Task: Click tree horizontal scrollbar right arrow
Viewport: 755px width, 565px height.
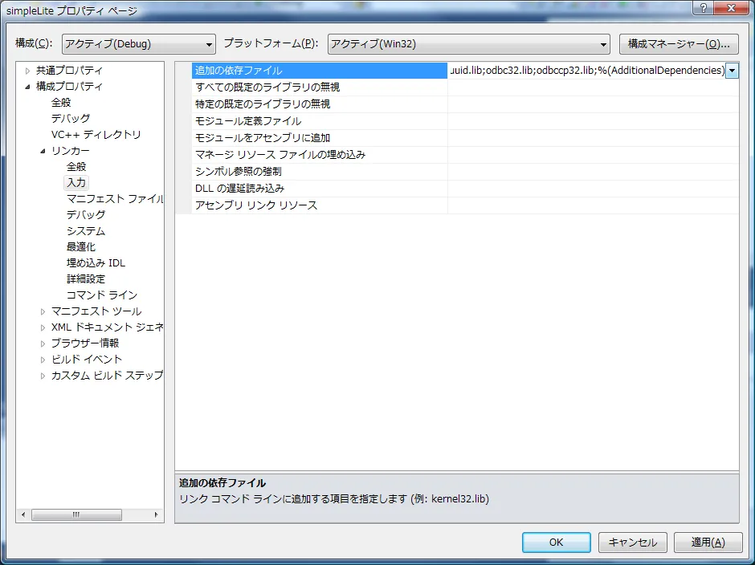Action: click(x=156, y=514)
